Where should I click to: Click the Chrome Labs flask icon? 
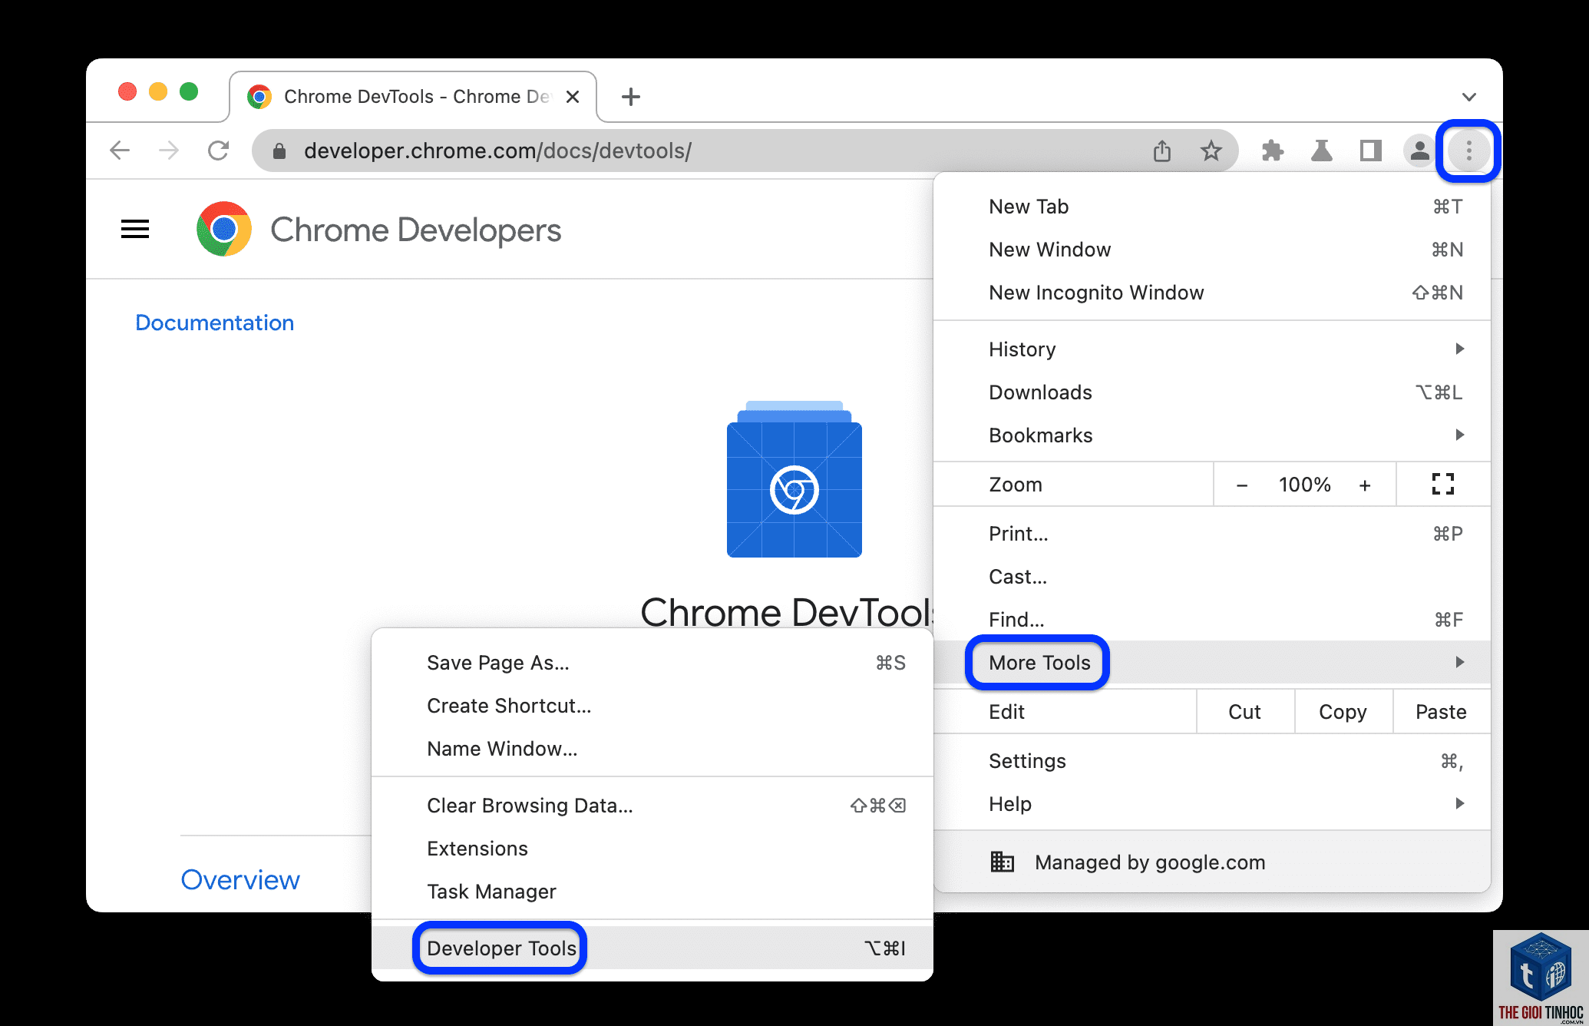[1321, 151]
